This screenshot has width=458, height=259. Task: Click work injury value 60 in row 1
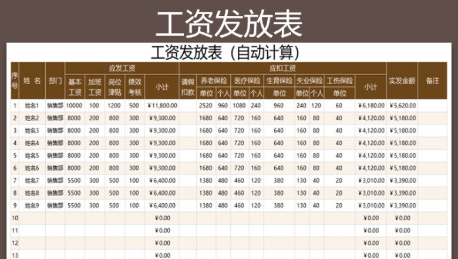(339, 106)
